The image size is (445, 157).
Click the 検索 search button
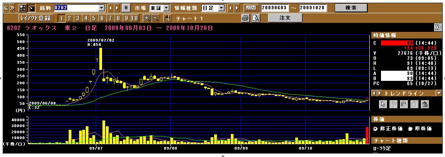[x=351, y=8]
